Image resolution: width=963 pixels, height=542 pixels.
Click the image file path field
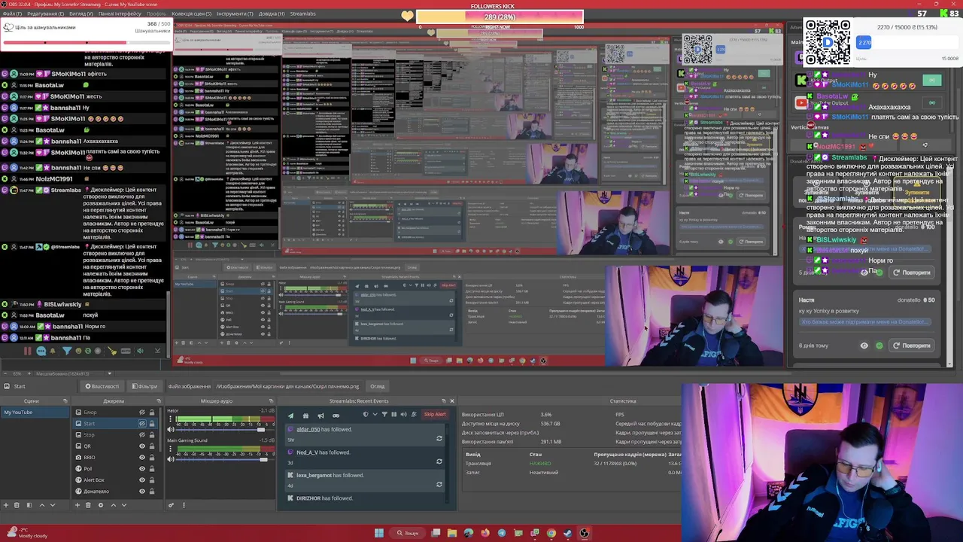click(287, 386)
